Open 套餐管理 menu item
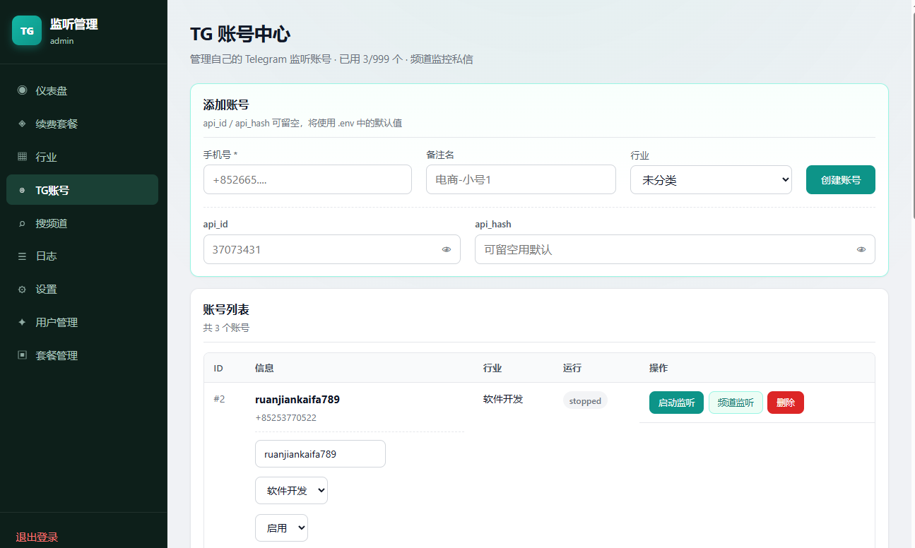The height and width of the screenshot is (548, 915). 82,355
